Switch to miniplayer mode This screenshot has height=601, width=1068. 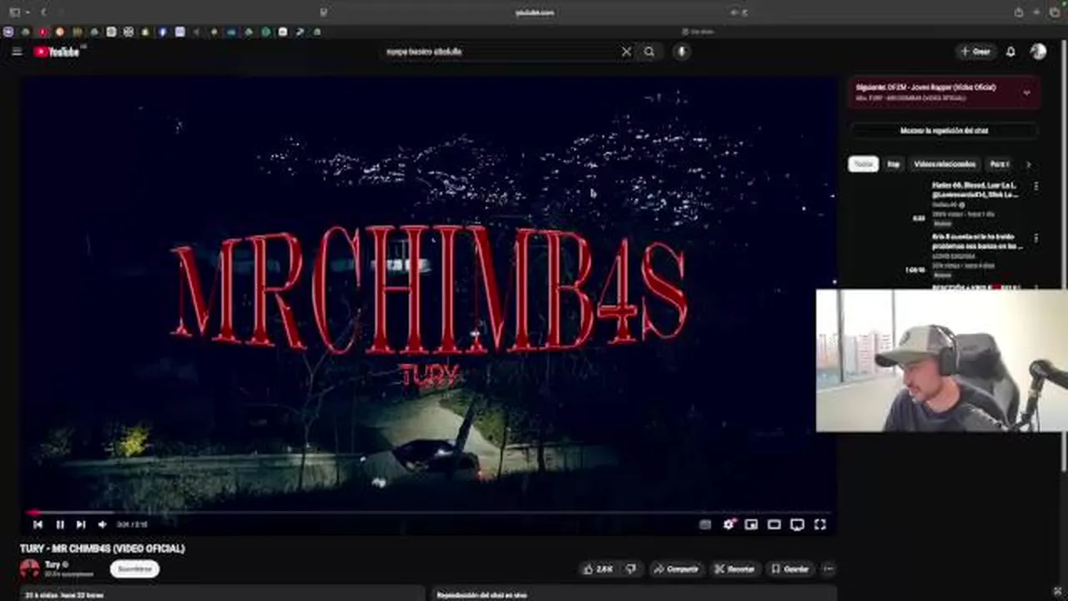(x=751, y=524)
